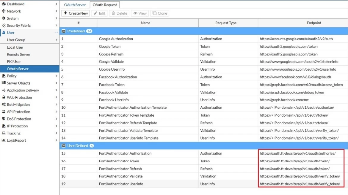Click the Dashboard gauge icon
The image size is (348, 195).
coord(4,4)
